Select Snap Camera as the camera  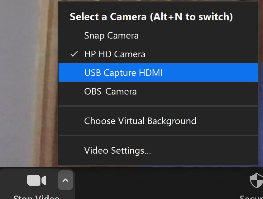(x=111, y=35)
